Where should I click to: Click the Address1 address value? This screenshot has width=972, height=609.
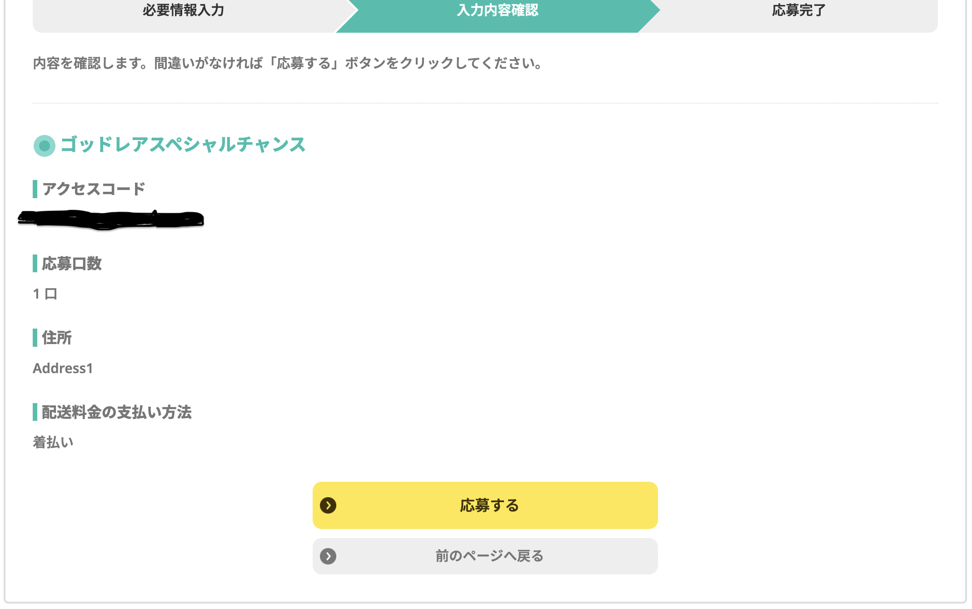click(63, 368)
